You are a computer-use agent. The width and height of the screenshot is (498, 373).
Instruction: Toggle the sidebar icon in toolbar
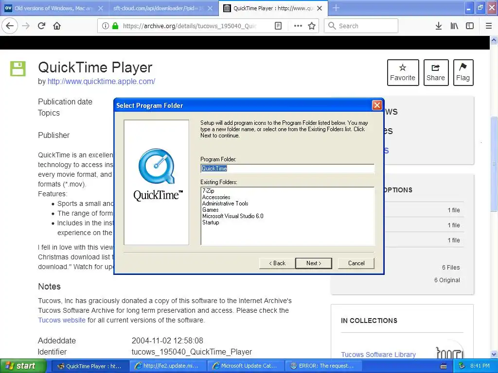point(470,26)
